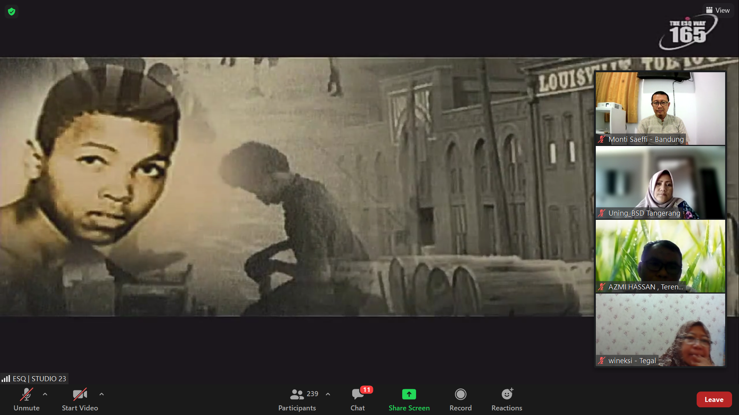Select Uning_BSD Tangerang video thumbnail
Image resolution: width=739 pixels, height=415 pixels.
[660, 182]
